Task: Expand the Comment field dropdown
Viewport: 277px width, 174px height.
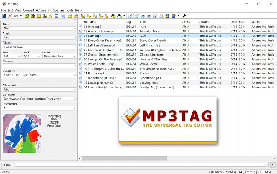Action: [x=75, y=66]
